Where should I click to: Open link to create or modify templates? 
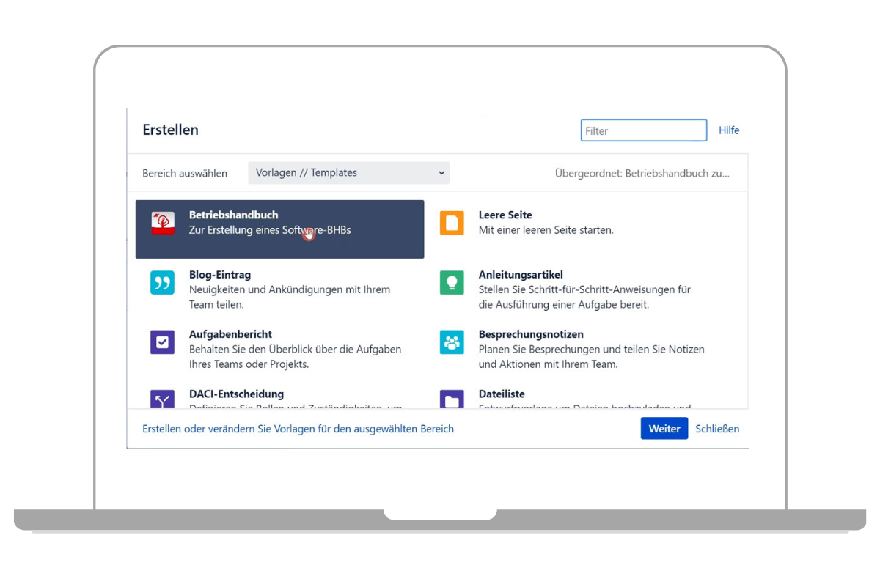(298, 429)
